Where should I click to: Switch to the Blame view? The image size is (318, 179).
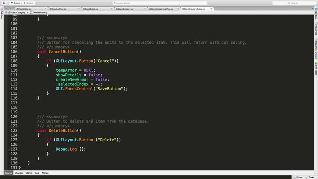pyautogui.click(x=29, y=173)
